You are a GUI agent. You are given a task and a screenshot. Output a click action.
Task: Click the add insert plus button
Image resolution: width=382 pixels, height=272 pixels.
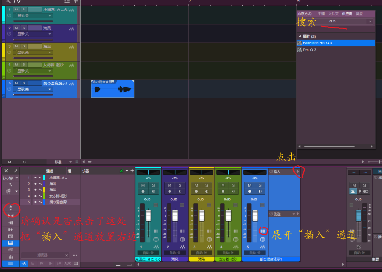coord(297,171)
